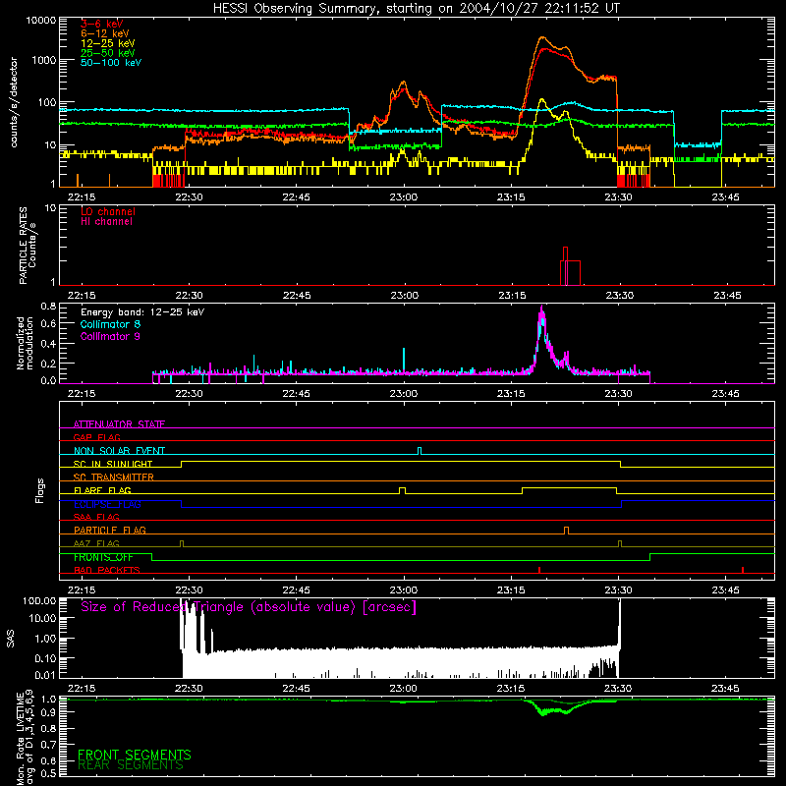This screenshot has height=786, width=786.
Task: Click the '22:15' tick label under counts plot
Action: pyautogui.click(x=82, y=197)
